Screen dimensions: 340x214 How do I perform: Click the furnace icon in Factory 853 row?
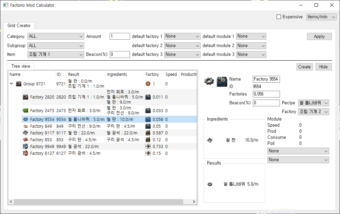[148, 140]
